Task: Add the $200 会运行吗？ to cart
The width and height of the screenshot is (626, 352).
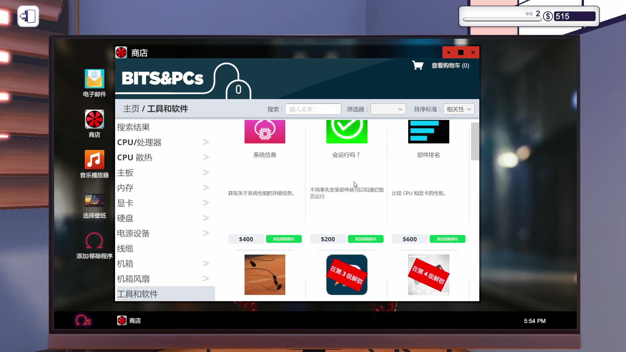Action: point(365,239)
